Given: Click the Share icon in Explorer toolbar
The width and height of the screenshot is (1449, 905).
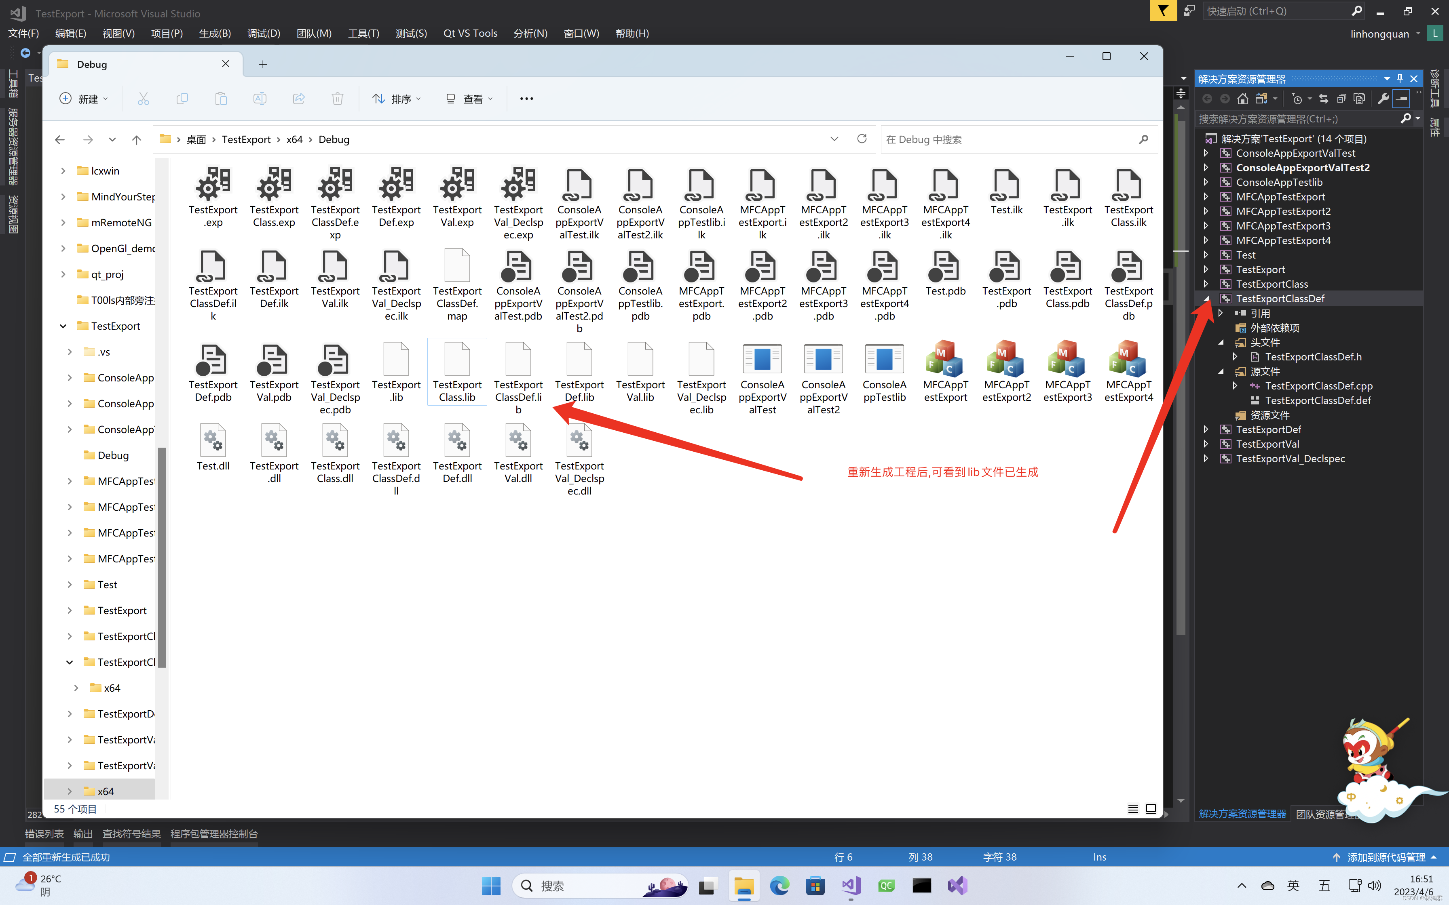Looking at the screenshot, I should tap(299, 99).
